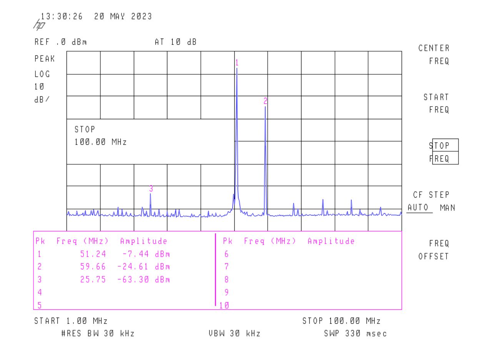Viewport: 490px width, 361px height.
Task: Click the REF .0 dBm reference level
Action: point(60,42)
